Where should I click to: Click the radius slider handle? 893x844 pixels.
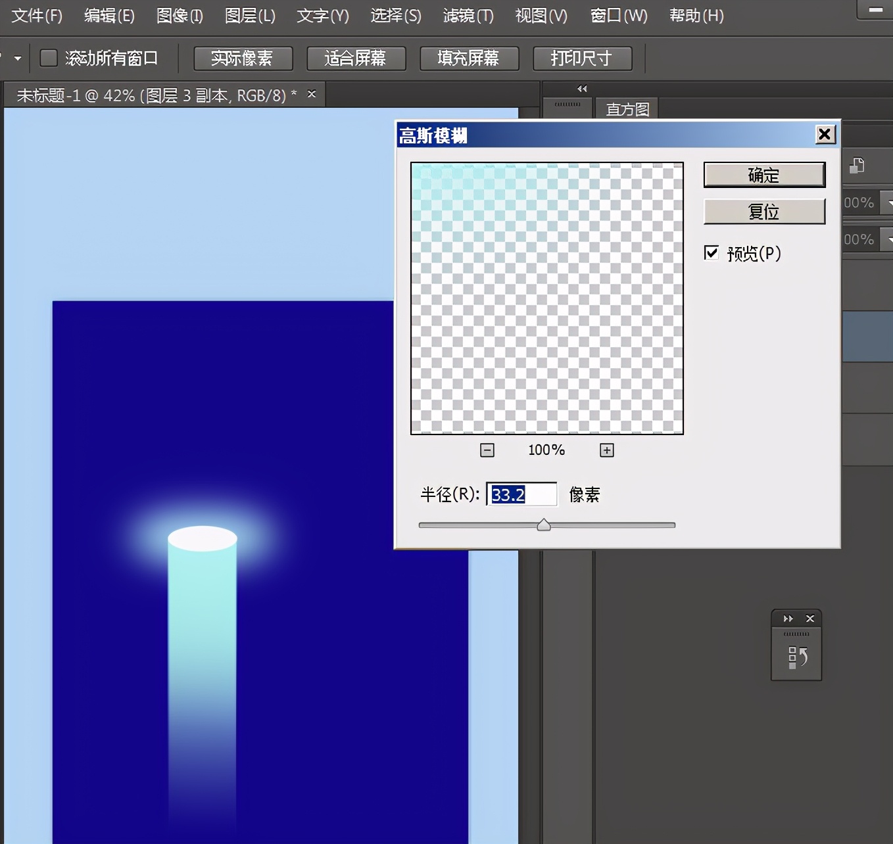coord(544,525)
